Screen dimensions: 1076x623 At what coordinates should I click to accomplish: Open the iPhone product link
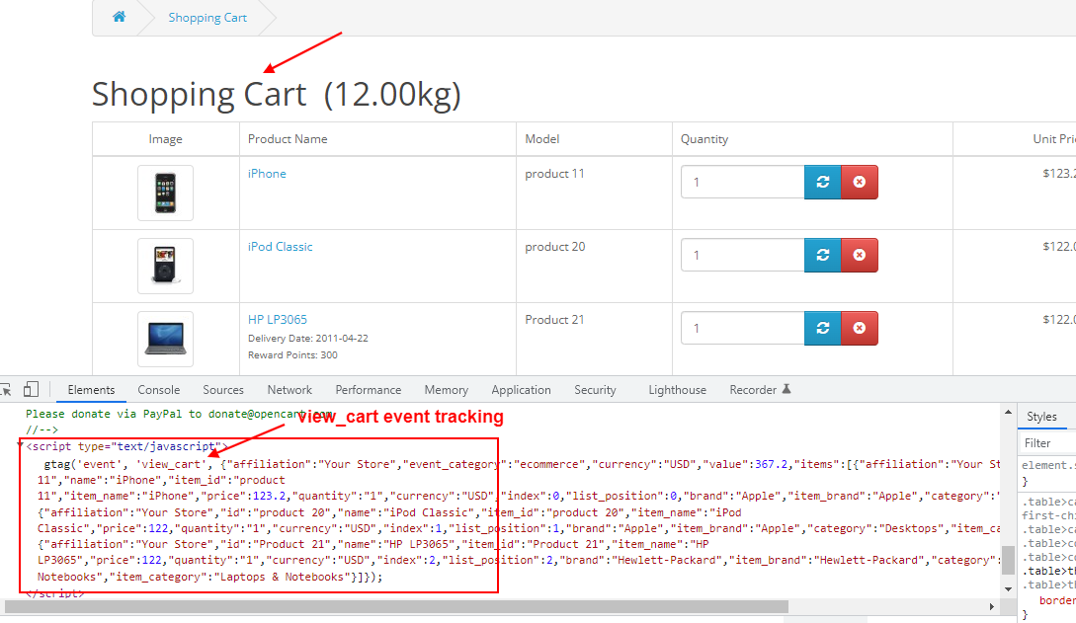(x=267, y=174)
